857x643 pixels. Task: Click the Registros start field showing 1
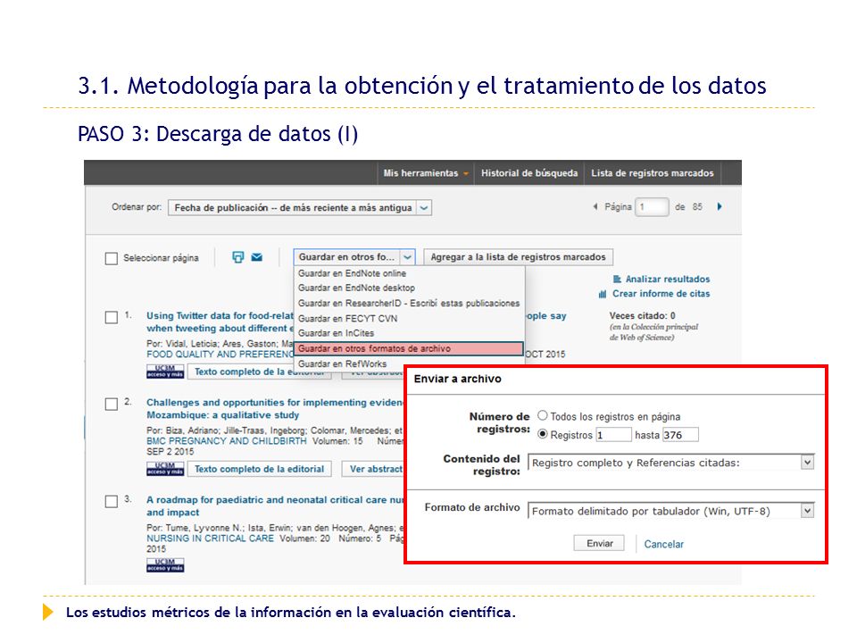pyautogui.click(x=613, y=435)
